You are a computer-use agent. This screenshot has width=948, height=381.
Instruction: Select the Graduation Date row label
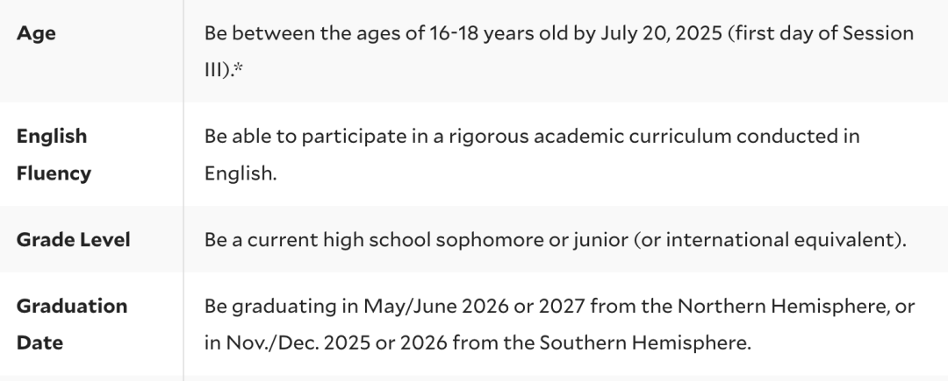click(x=72, y=324)
